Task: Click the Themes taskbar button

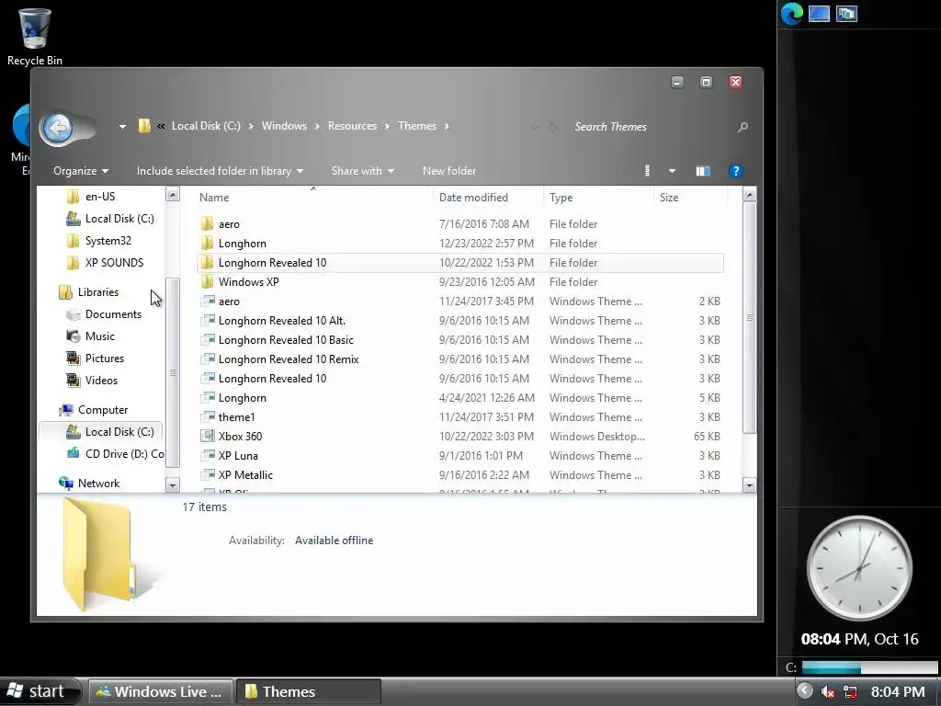Action: coord(308,691)
